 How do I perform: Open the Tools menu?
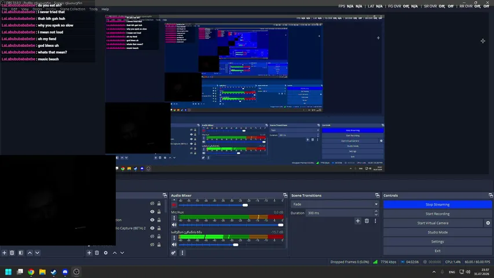coord(93,9)
